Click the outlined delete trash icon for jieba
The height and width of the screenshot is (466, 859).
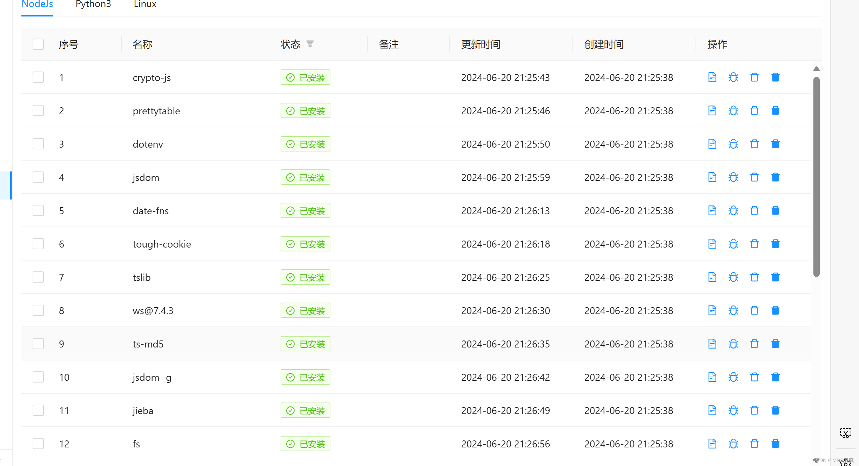(754, 411)
